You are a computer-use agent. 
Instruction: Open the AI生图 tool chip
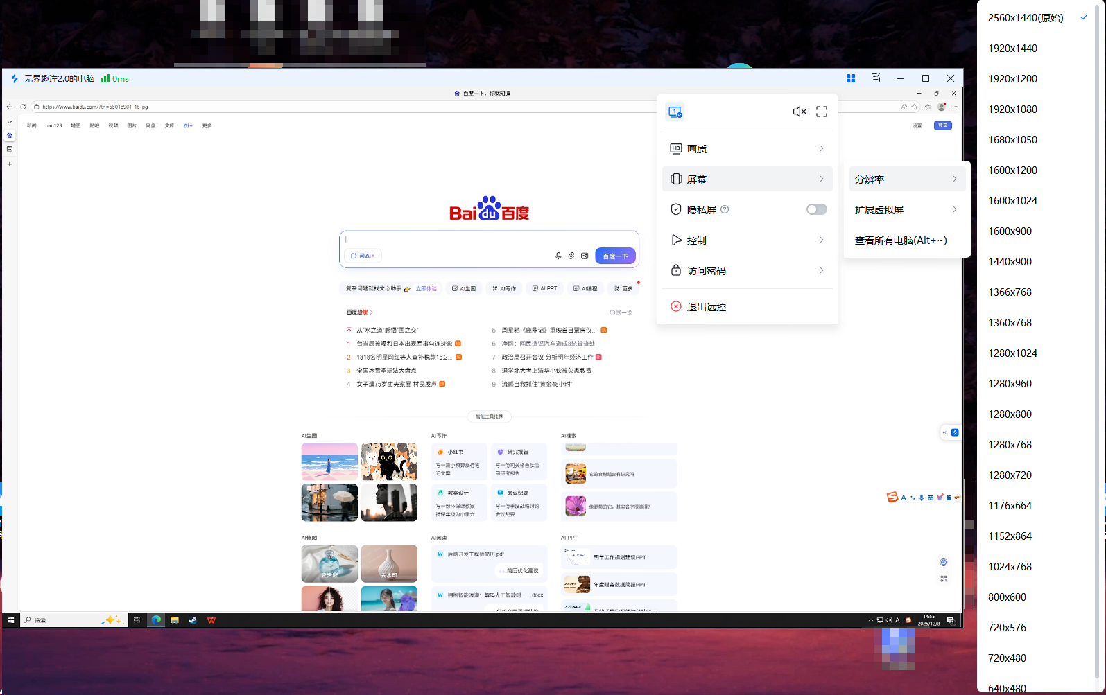[x=464, y=288]
